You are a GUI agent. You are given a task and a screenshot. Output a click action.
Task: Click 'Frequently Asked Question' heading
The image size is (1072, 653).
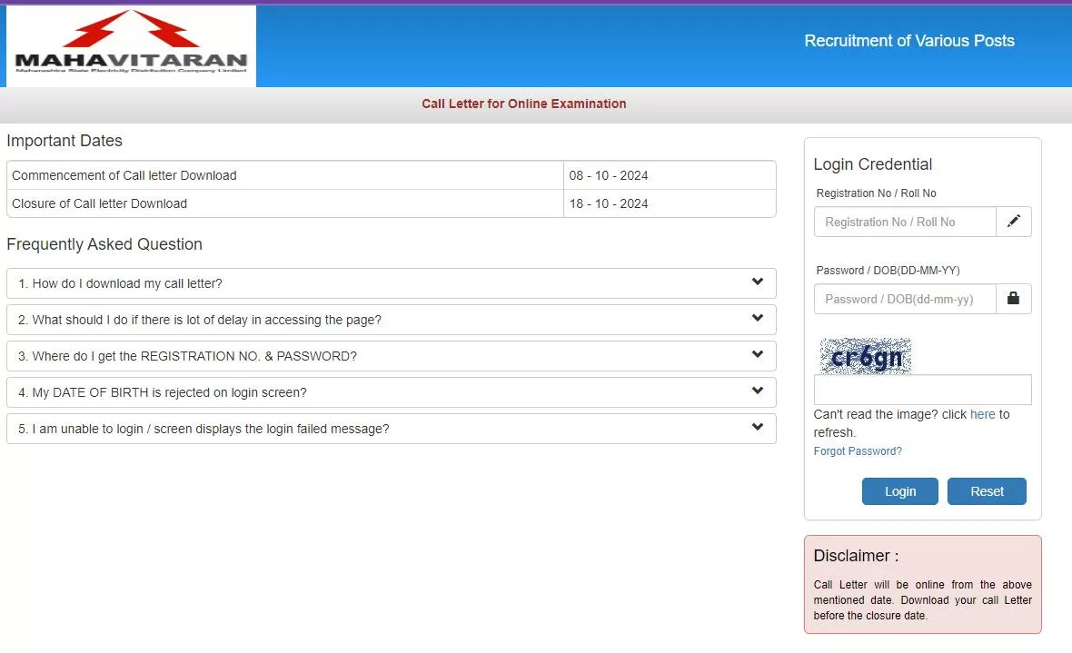tap(104, 244)
